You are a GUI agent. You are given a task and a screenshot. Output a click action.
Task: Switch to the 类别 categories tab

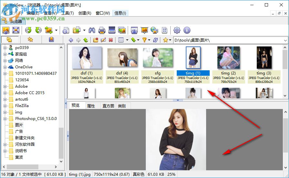click(x=122, y=106)
